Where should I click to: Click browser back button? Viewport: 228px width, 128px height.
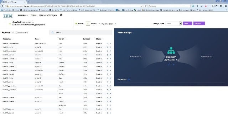(2, 6)
